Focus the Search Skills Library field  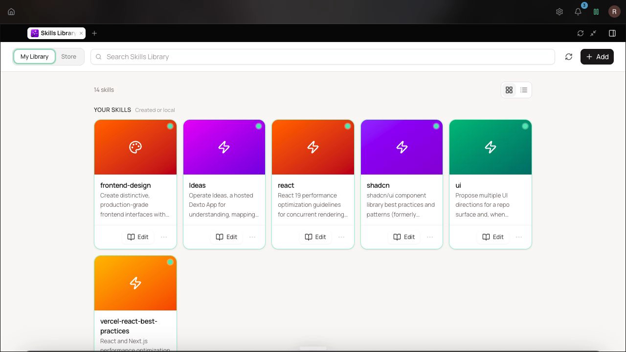[x=323, y=57]
